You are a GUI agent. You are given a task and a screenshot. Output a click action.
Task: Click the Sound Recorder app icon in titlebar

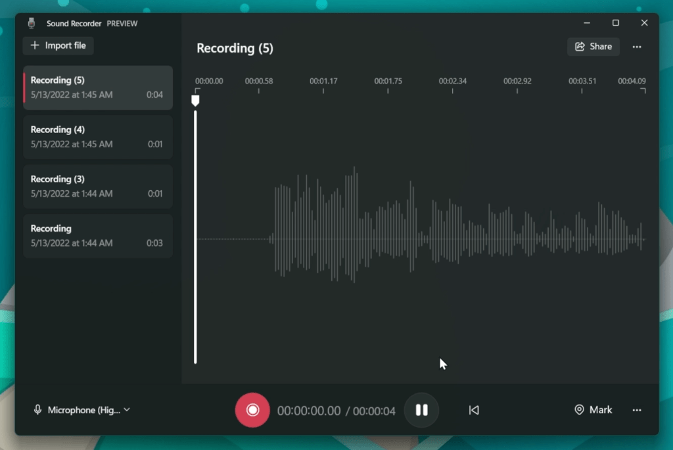point(31,22)
